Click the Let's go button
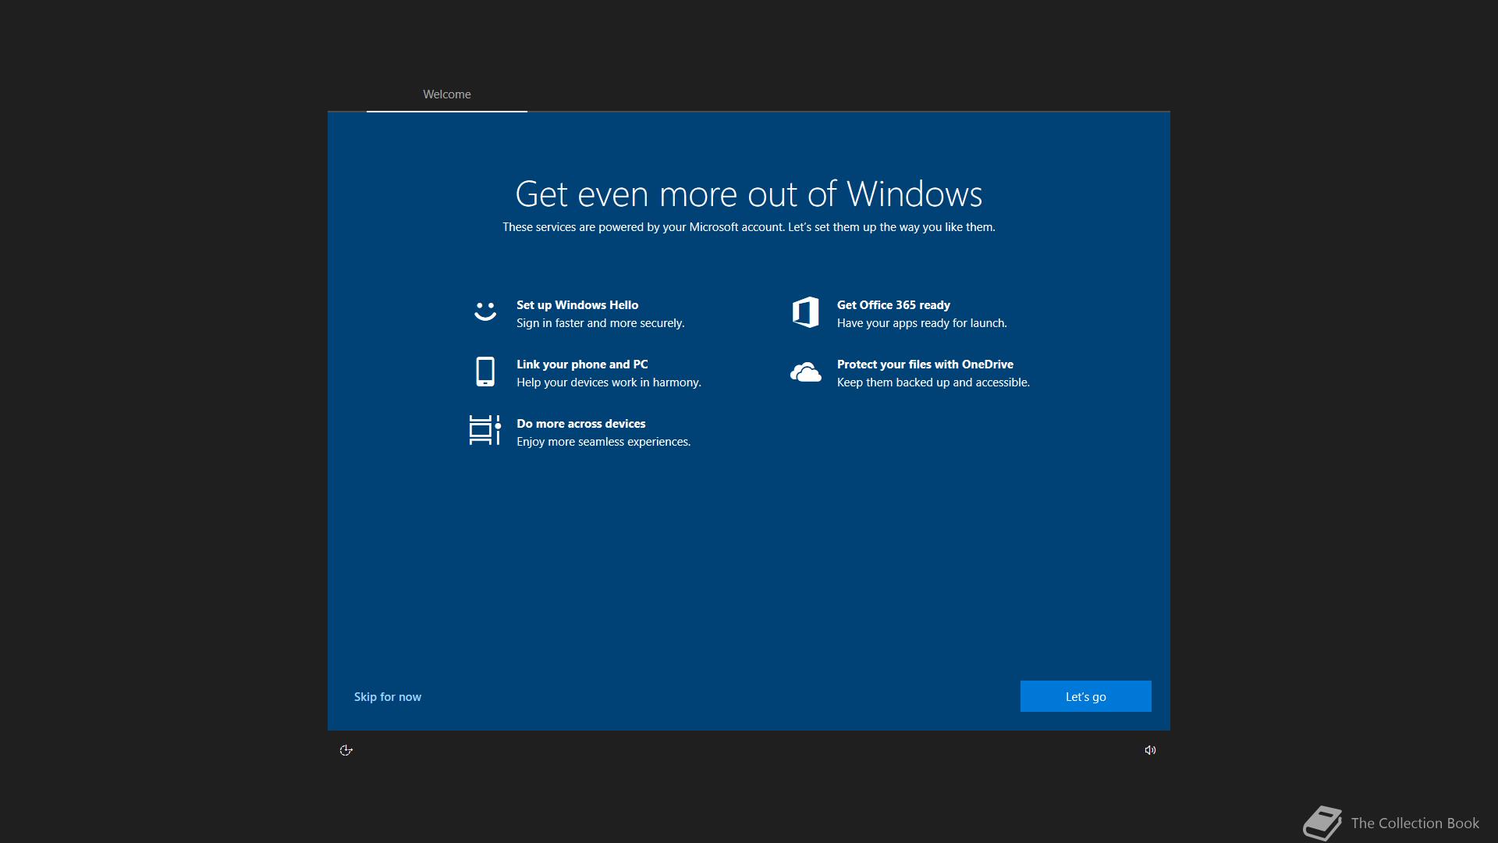This screenshot has height=843, width=1498. pyautogui.click(x=1085, y=696)
